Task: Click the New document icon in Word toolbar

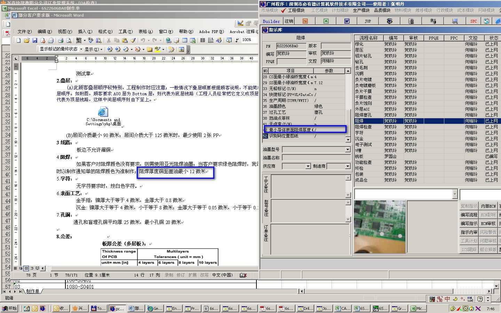Action: point(19,40)
